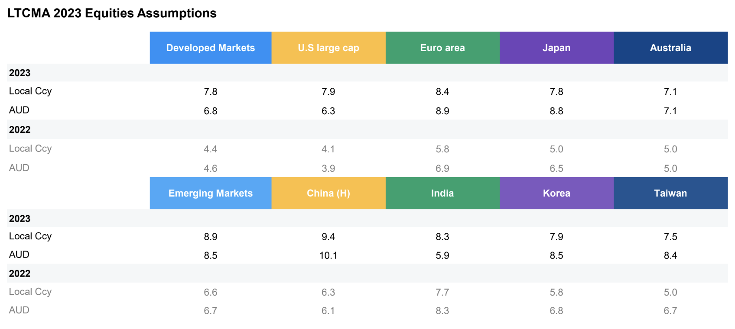
Task: Select India 2023 AUD value 5.9
Action: tap(442, 255)
